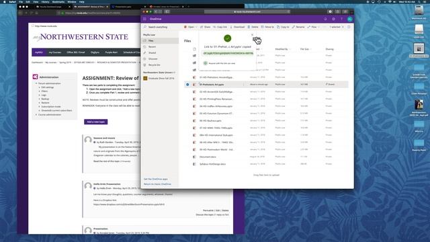
Task: Open the OneDrive account avatar menu
Action: (349, 19)
